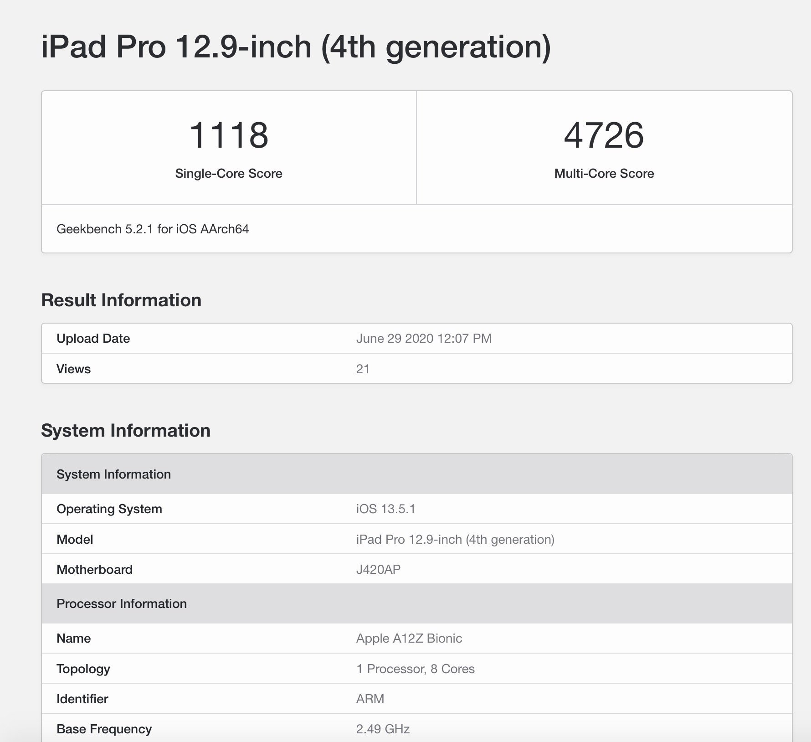
Task: Click the Geekbench 5.2.1 for iOS AArch64 text
Action: point(153,229)
